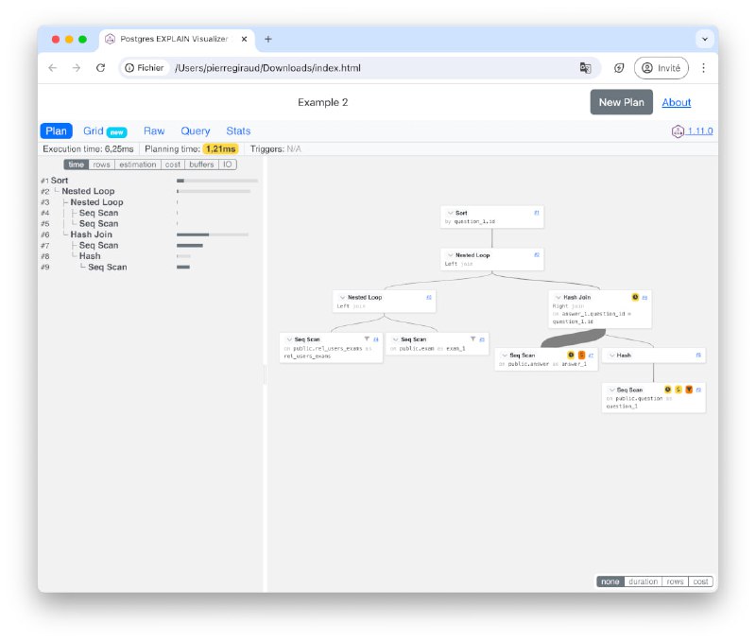Open the browser three-dot menu

coord(703,68)
